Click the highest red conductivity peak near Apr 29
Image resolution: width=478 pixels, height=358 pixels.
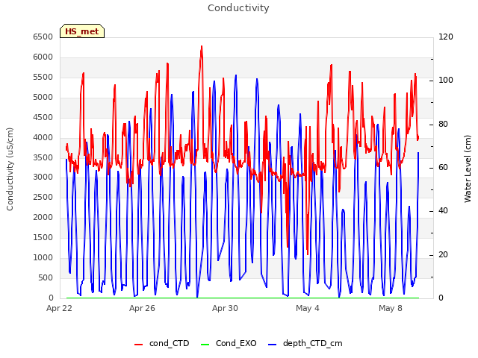pos(202,46)
